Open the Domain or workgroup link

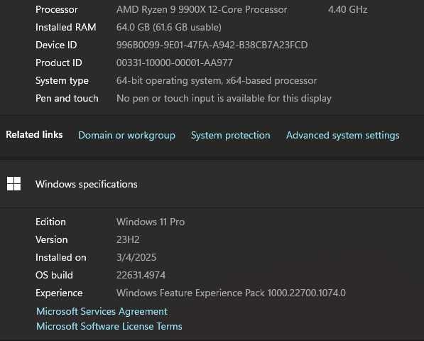[x=126, y=135]
